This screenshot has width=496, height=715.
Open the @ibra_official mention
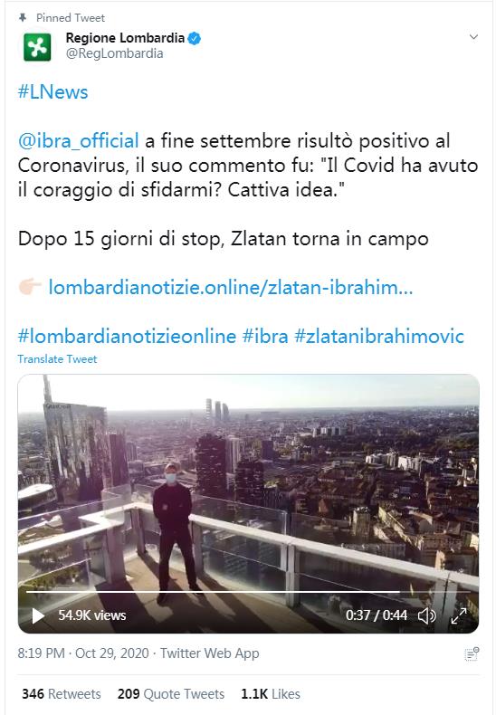coord(79,141)
